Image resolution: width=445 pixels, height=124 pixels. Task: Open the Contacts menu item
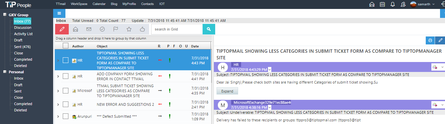[x=147, y=4]
